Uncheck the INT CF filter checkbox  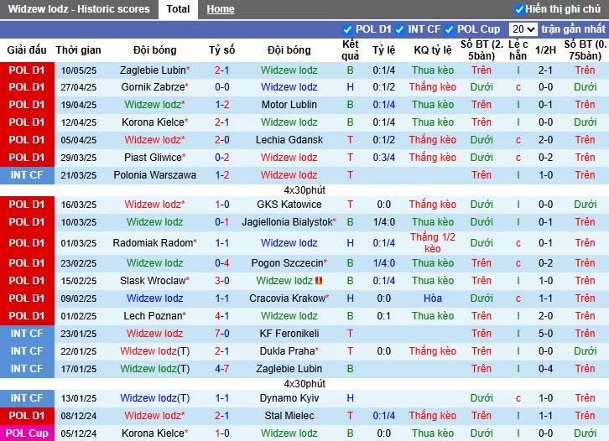click(x=399, y=29)
